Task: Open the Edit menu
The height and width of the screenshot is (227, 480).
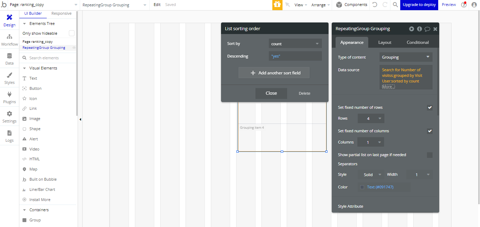Action: pyautogui.click(x=157, y=5)
